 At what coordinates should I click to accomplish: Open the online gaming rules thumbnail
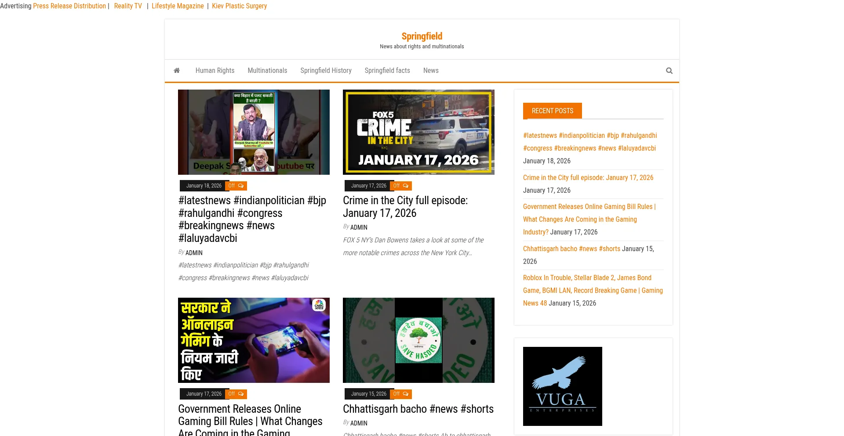[x=254, y=340]
